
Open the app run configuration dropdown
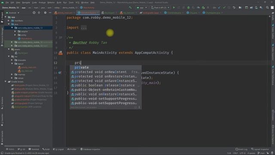click(x=141, y=8)
